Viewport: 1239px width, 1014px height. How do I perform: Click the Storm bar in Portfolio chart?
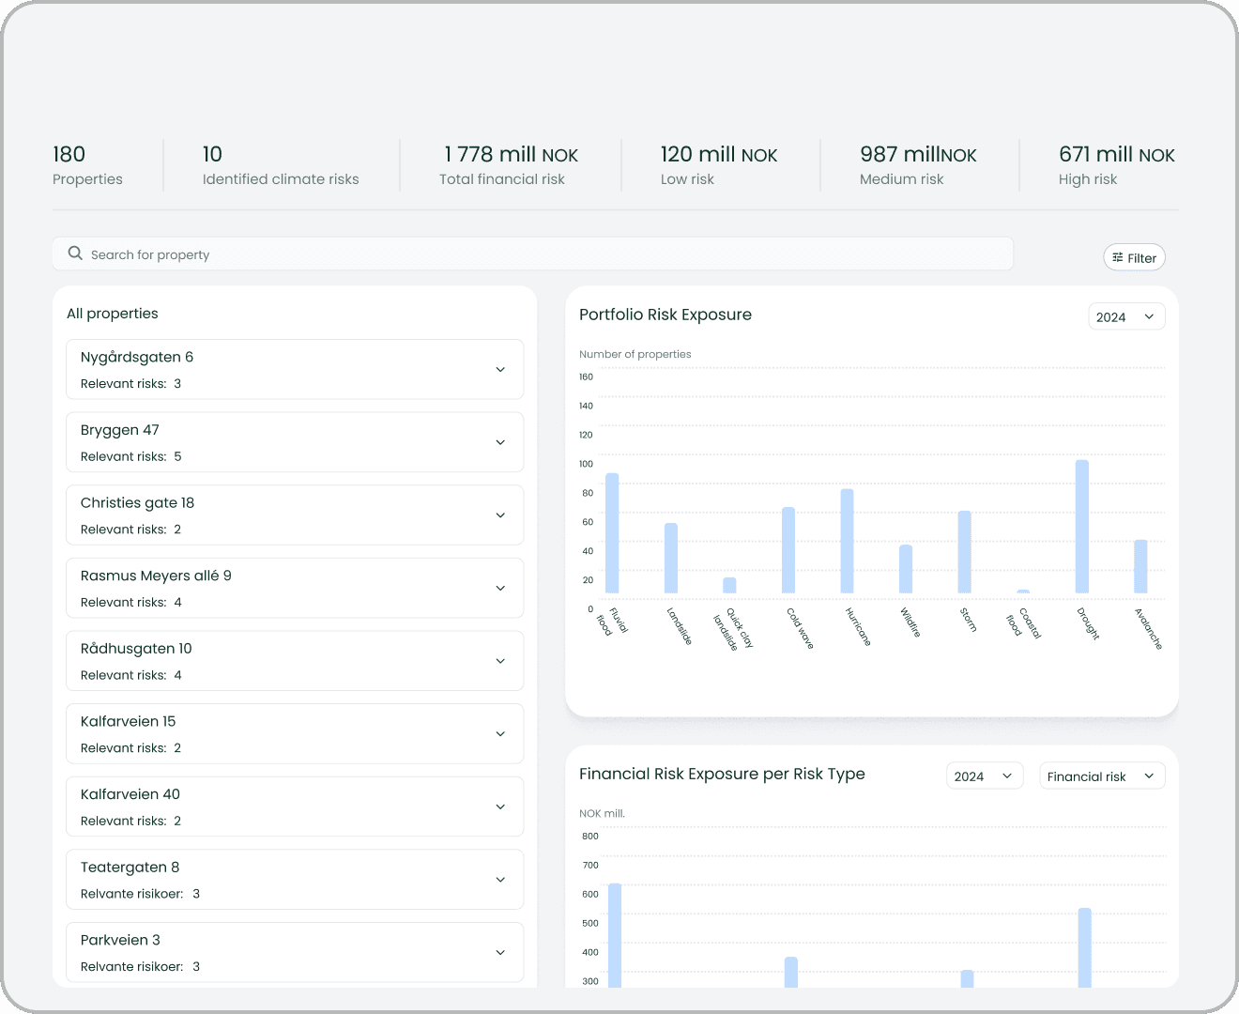coord(964,552)
